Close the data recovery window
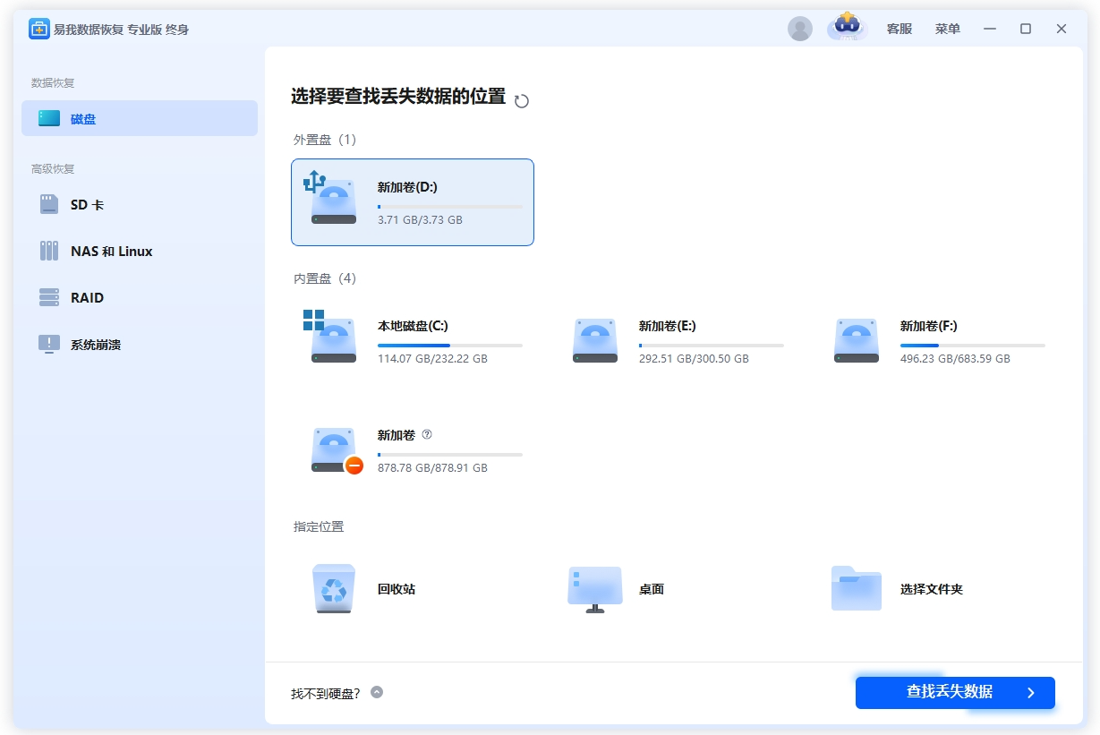 pyautogui.click(x=1062, y=29)
